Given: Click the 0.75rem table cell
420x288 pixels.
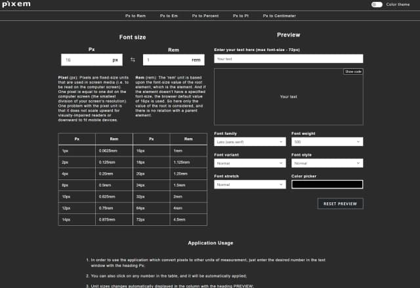Looking at the screenshot, I should click(114, 208).
